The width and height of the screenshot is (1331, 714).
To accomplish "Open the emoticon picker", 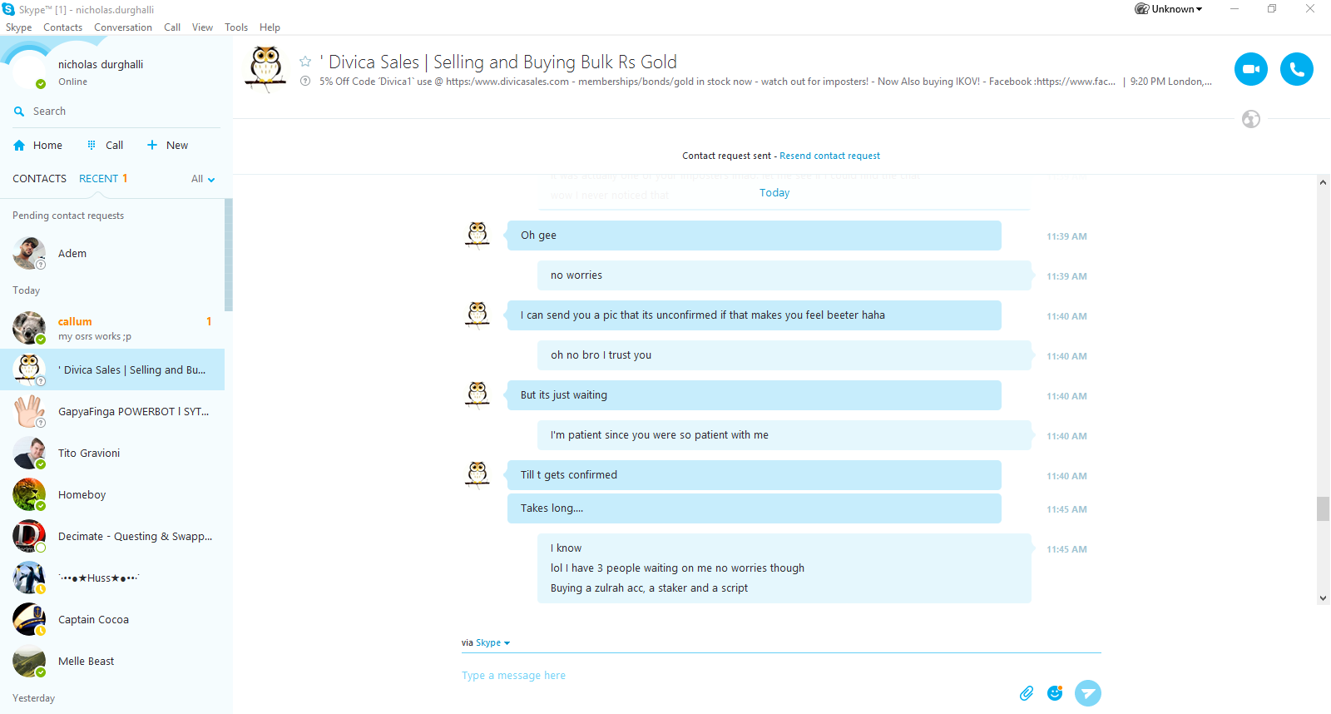I will click(x=1055, y=693).
